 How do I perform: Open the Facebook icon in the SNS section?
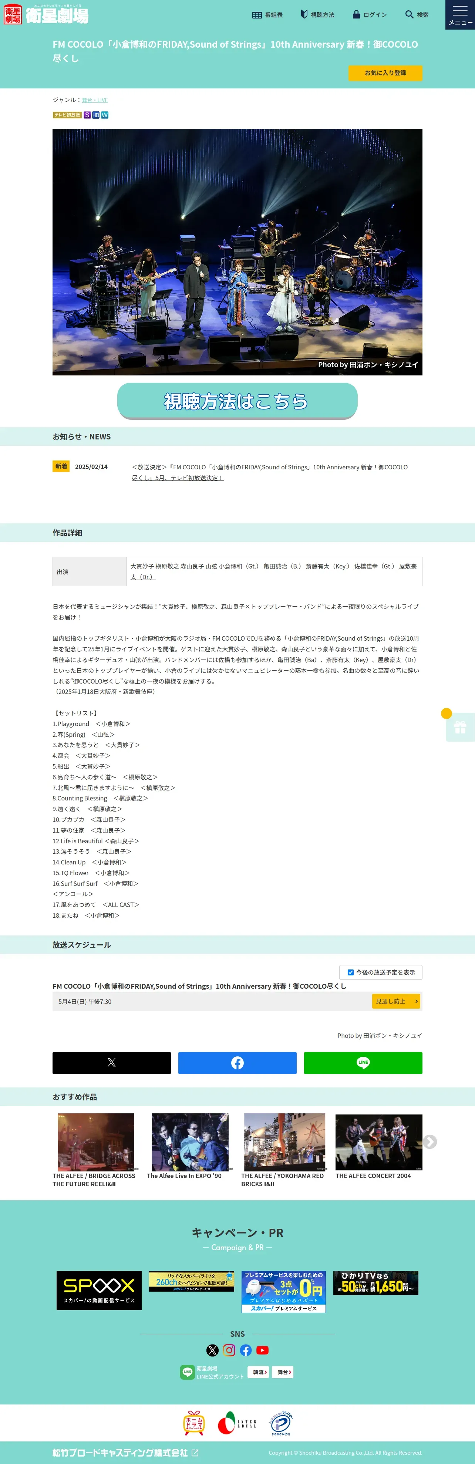point(246,1350)
